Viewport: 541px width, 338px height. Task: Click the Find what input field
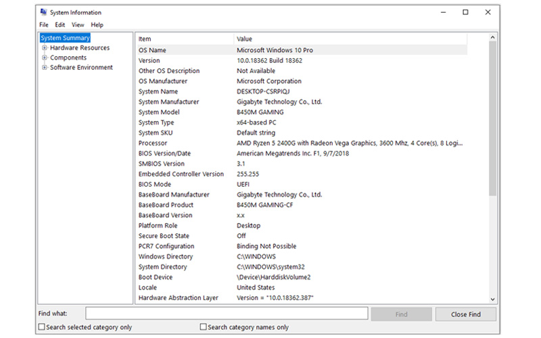click(x=227, y=314)
